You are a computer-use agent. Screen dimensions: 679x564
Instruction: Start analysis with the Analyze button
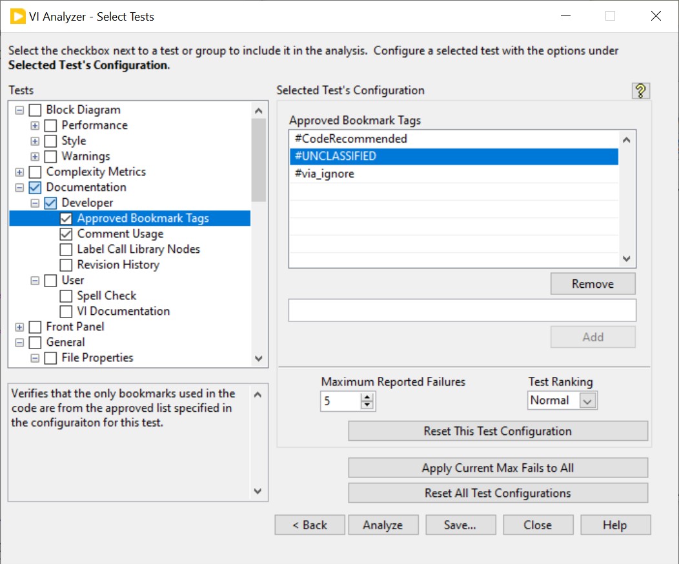(383, 525)
